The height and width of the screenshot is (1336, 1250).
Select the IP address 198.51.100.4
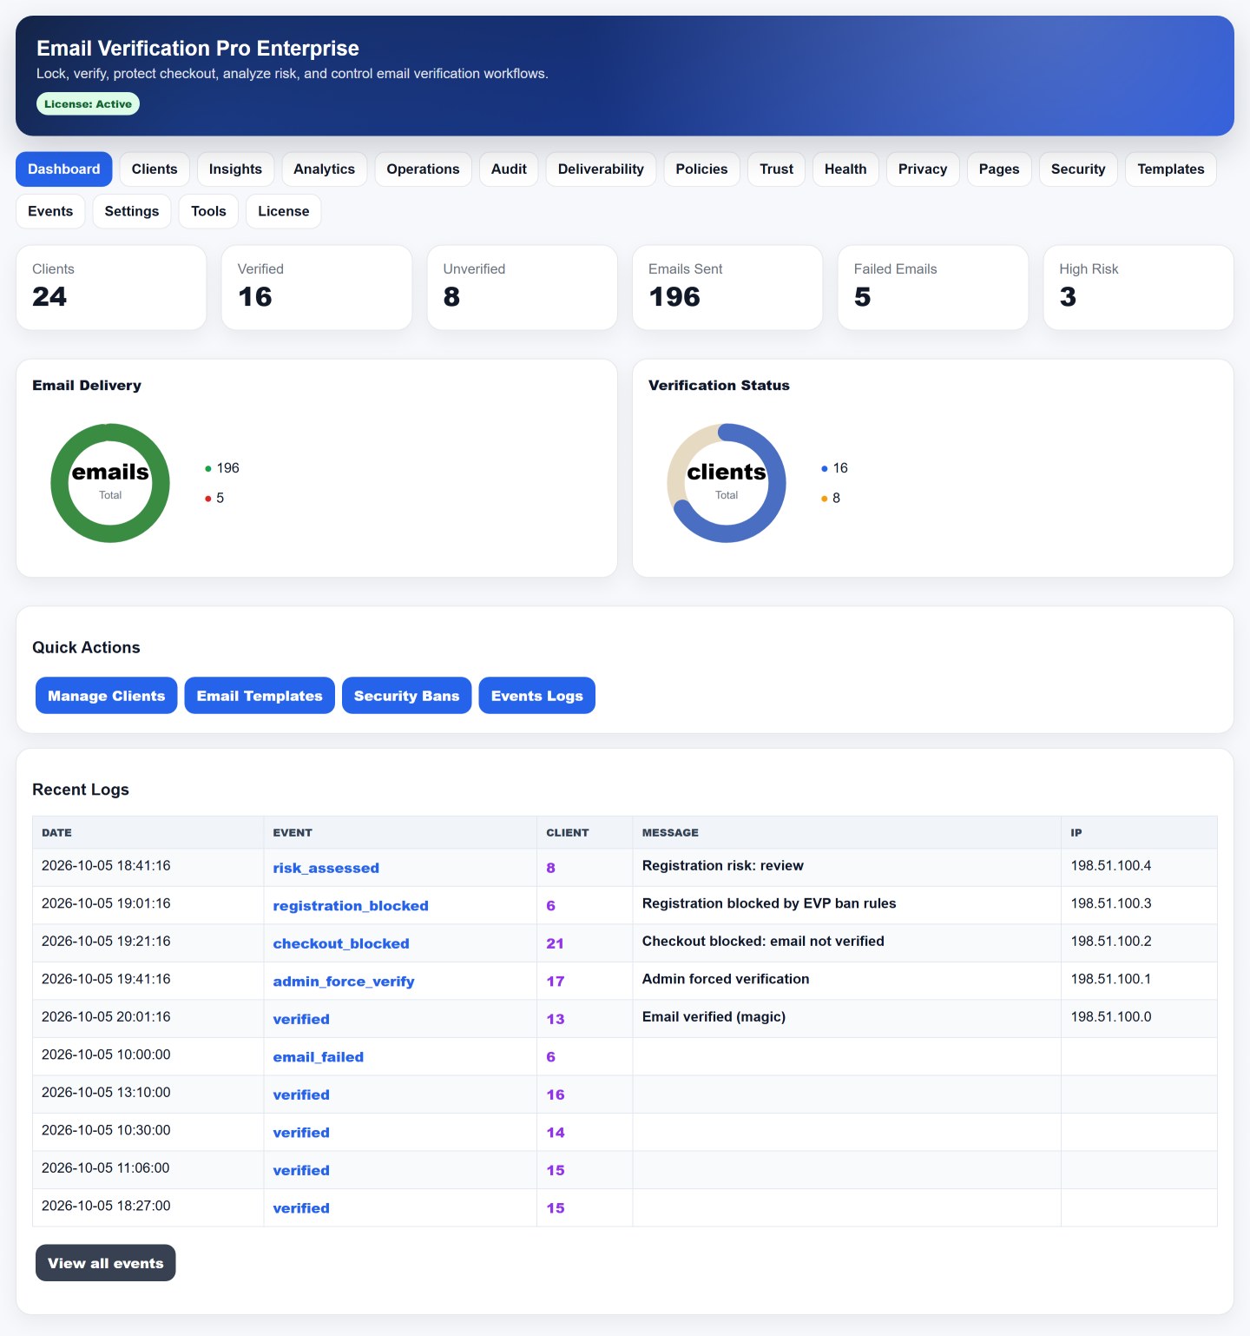pos(1111,866)
